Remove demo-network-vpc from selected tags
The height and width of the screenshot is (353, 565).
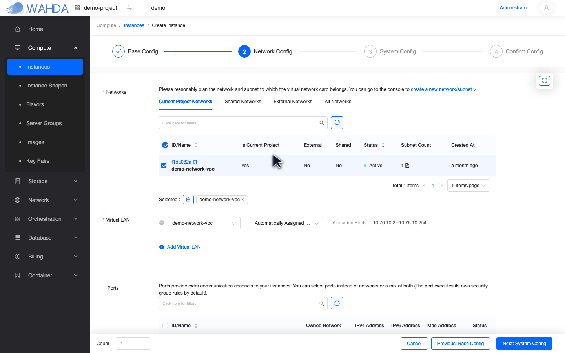pos(243,200)
